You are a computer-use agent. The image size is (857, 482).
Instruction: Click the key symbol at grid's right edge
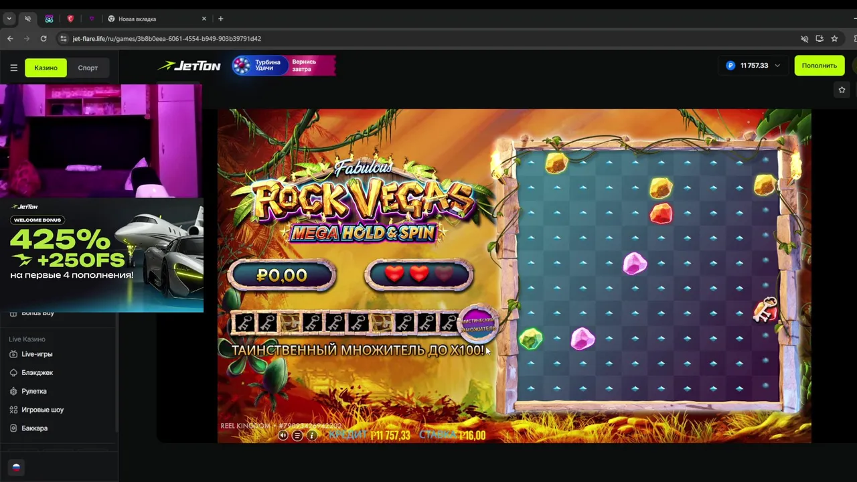(765, 310)
